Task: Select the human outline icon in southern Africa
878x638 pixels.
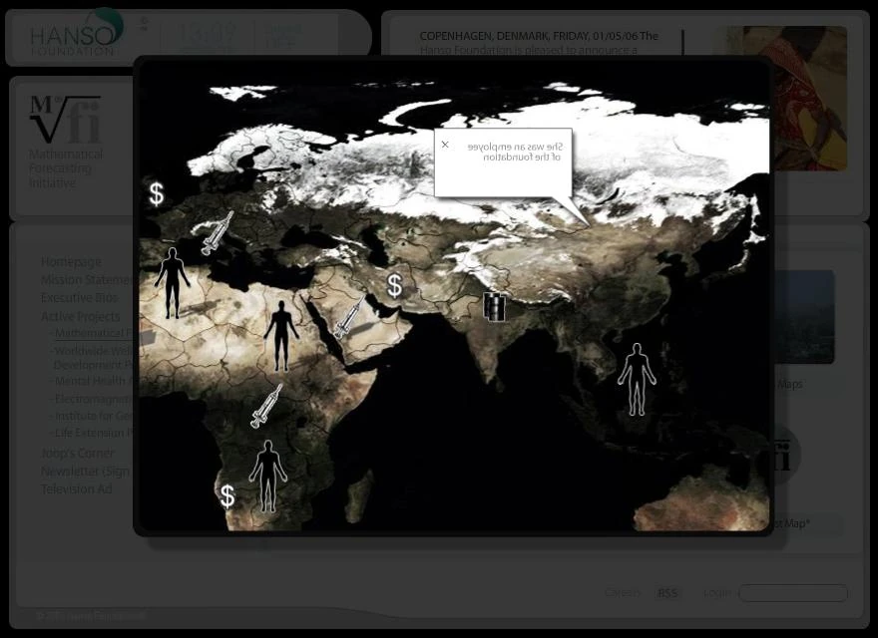Action: (268, 477)
